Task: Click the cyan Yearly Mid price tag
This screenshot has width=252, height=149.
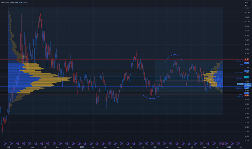Action: pyautogui.click(x=247, y=77)
